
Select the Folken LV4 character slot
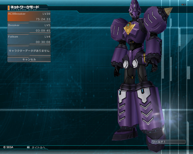(x=29, y=39)
